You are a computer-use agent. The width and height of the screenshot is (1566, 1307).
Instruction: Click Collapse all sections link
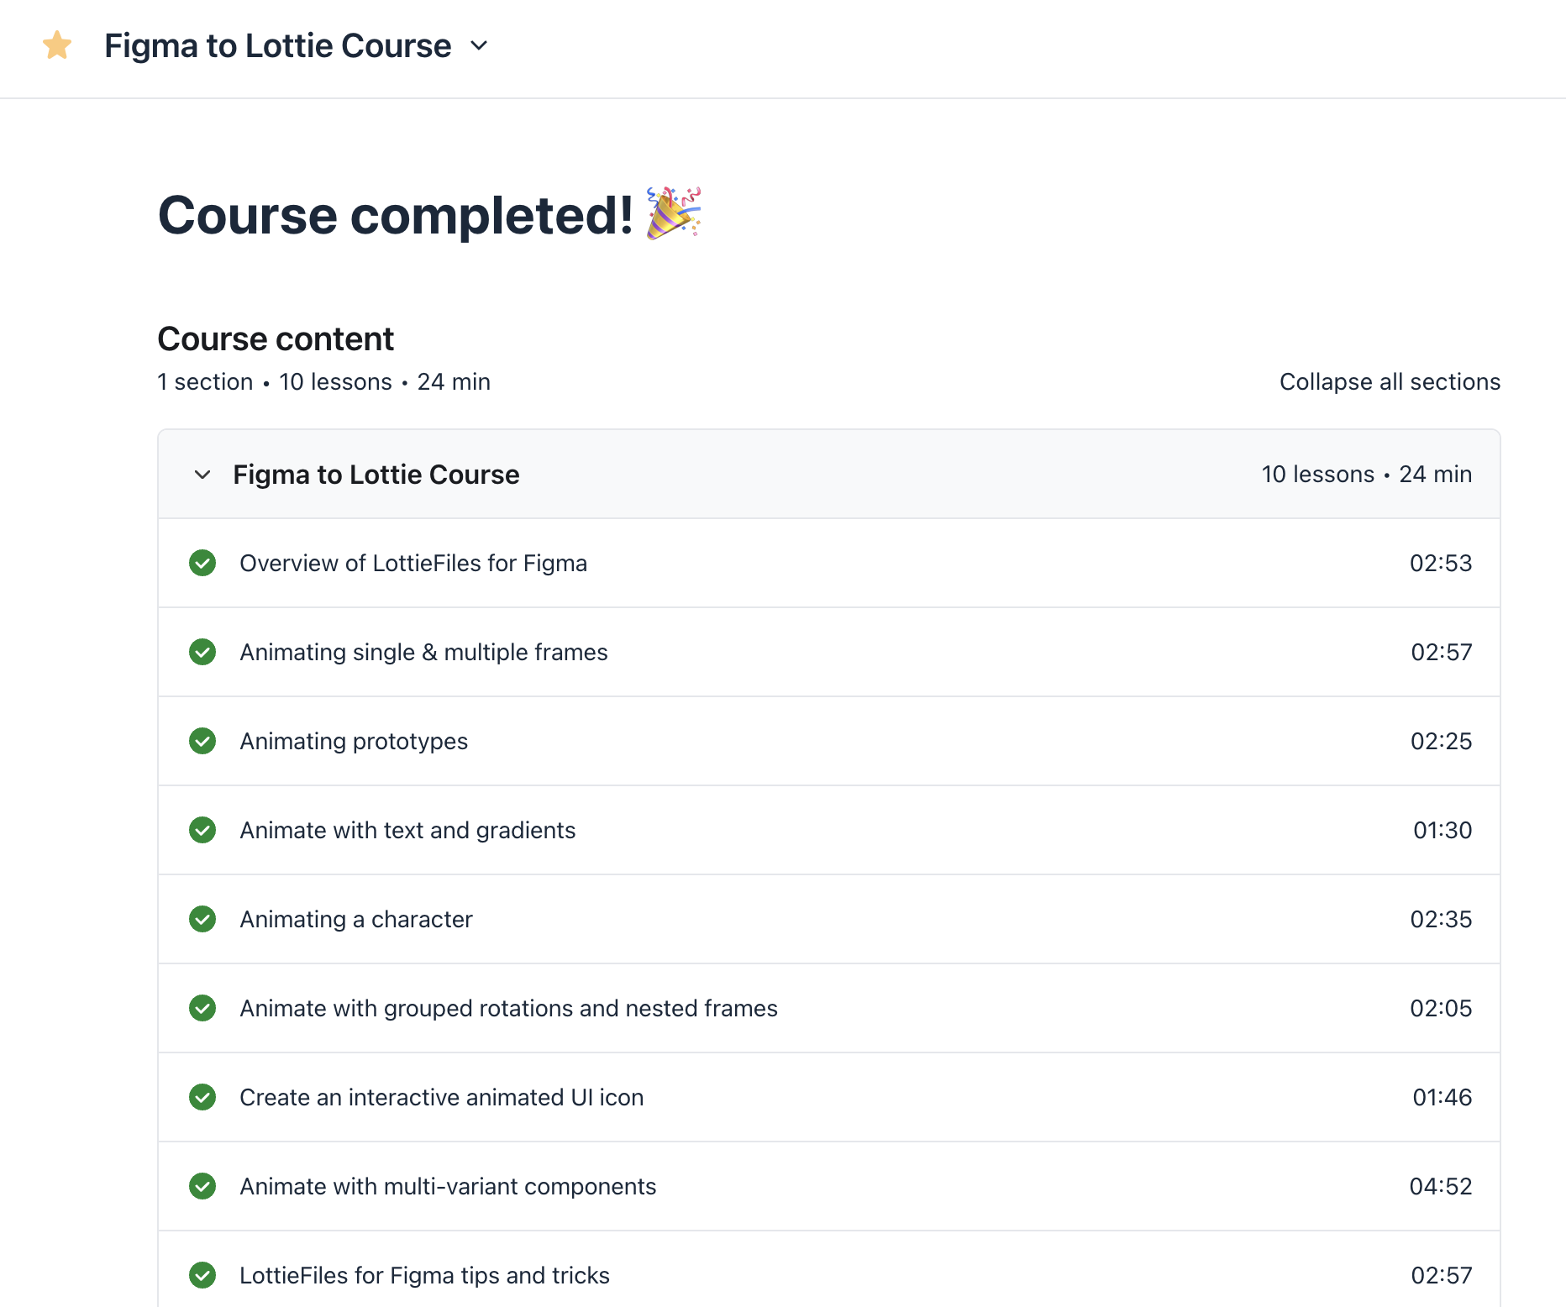tap(1390, 381)
